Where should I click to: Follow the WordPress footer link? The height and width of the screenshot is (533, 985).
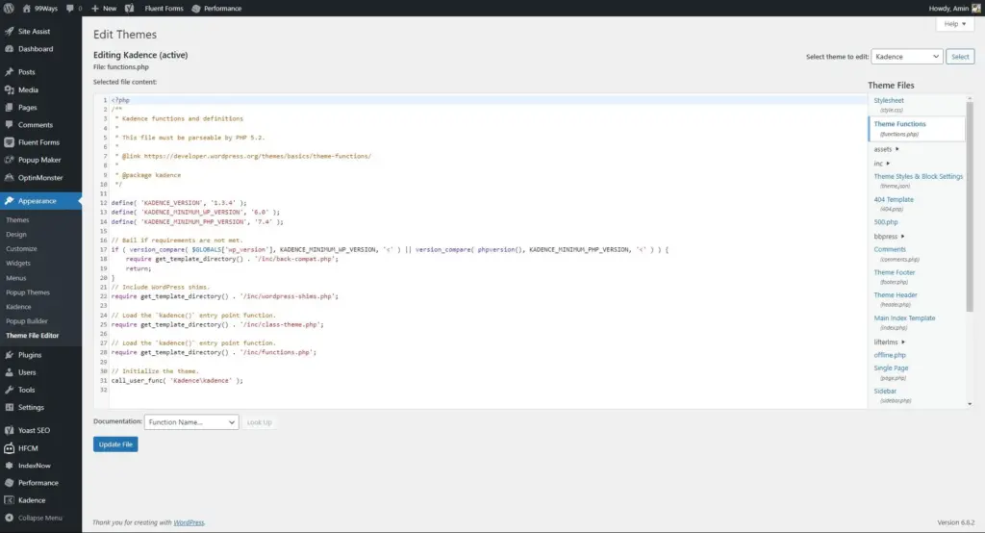[x=189, y=522]
